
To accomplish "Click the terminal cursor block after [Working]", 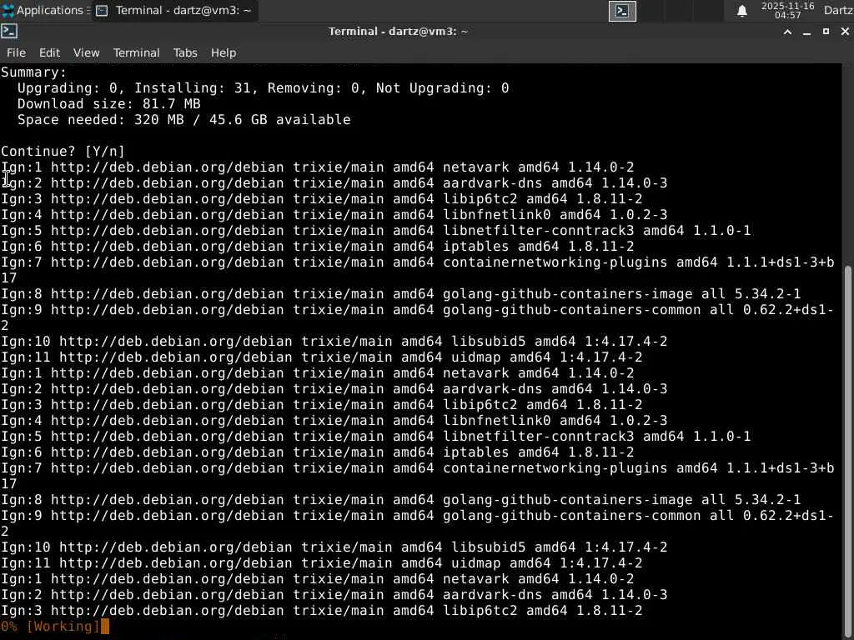I will 105,627.
